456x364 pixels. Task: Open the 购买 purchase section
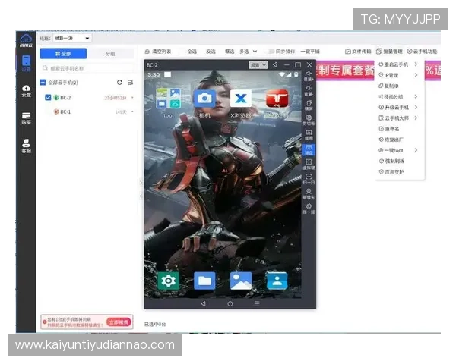point(26,118)
